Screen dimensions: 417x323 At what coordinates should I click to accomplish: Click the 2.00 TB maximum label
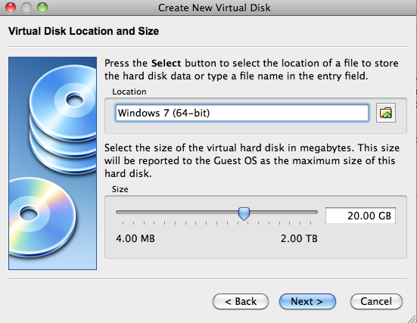(299, 238)
